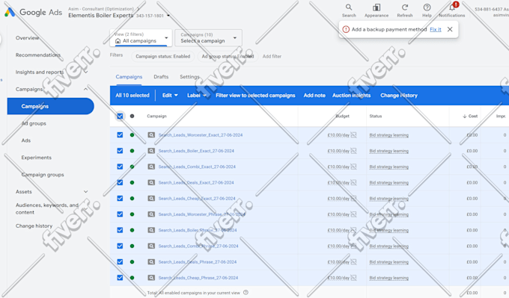Open the Search tool icon

click(349, 7)
